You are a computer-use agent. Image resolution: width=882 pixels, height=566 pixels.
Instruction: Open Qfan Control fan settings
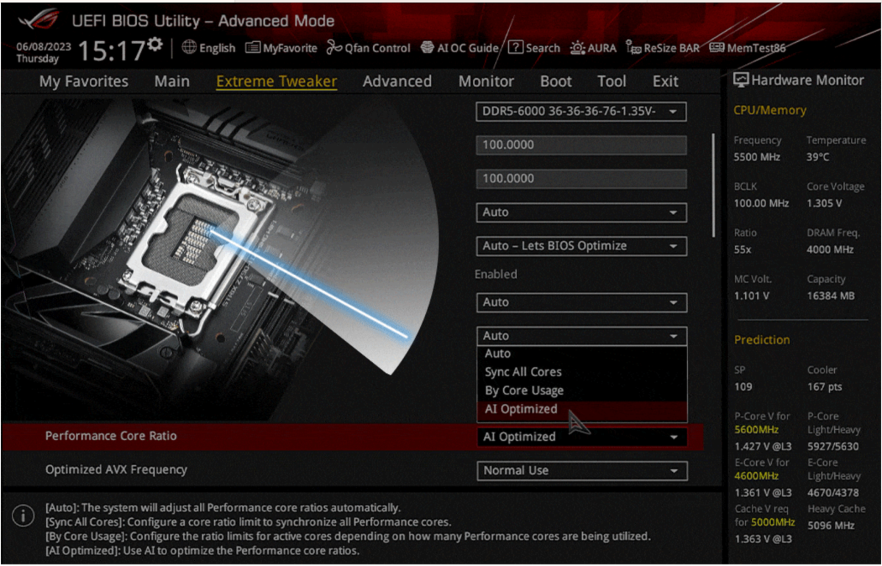point(369,49)
